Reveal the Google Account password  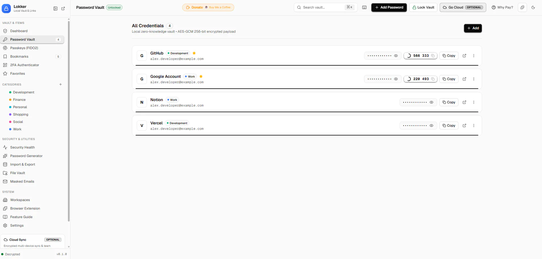coord(396,79)
